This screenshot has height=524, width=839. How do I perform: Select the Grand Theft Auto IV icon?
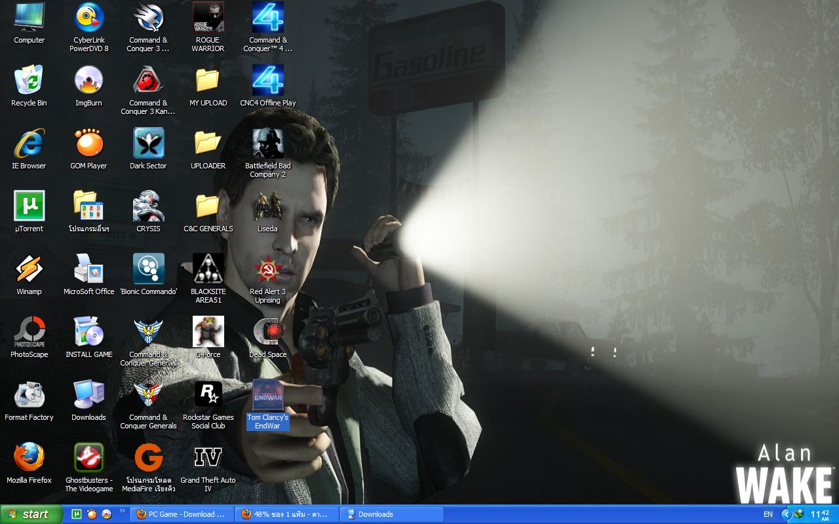(x=208, y=467)
